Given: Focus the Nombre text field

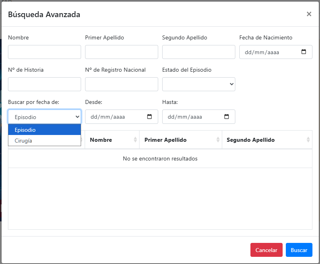Looking at the screenshot, I should pos(45,52).
